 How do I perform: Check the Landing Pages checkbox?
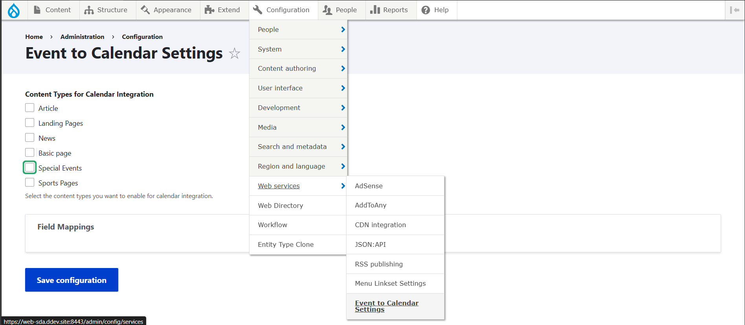pos(29,123)
